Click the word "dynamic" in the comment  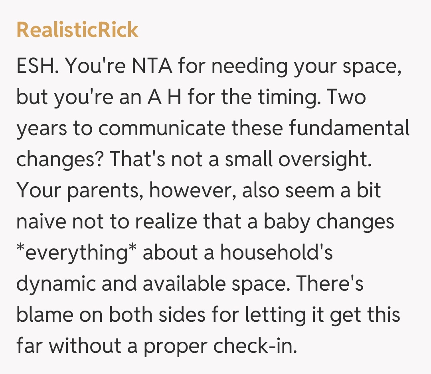(56, 284)
